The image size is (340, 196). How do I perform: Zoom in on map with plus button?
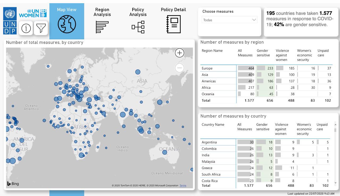(180, 53)
